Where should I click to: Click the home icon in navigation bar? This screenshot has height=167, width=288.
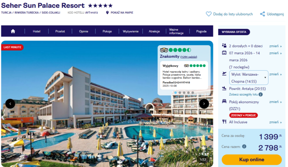(13, 31)
